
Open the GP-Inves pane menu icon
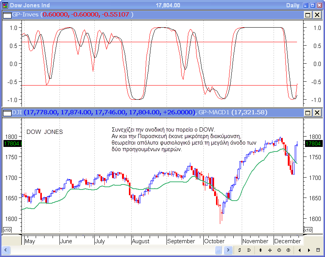(x=7, y=15)
